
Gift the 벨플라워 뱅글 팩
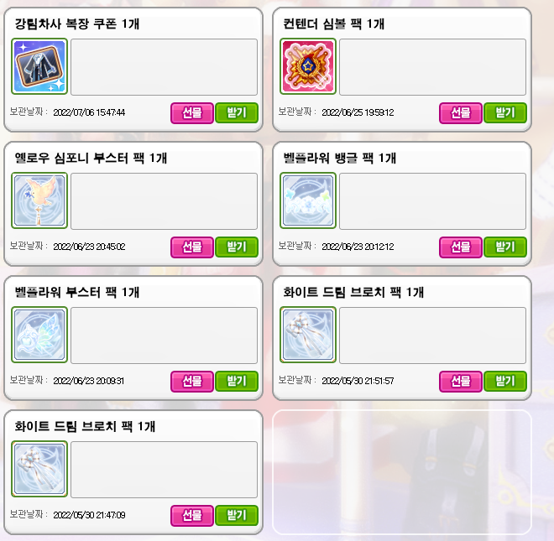click(461, 247)
